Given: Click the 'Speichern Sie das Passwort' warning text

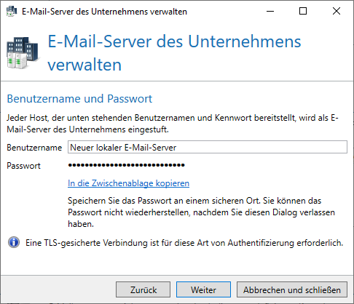Looking at the screenshot, I should (201, 212).
